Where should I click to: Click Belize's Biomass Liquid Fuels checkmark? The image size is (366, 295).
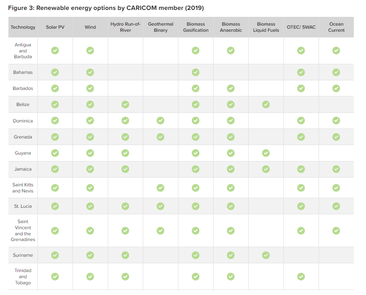tap(266, 104)
